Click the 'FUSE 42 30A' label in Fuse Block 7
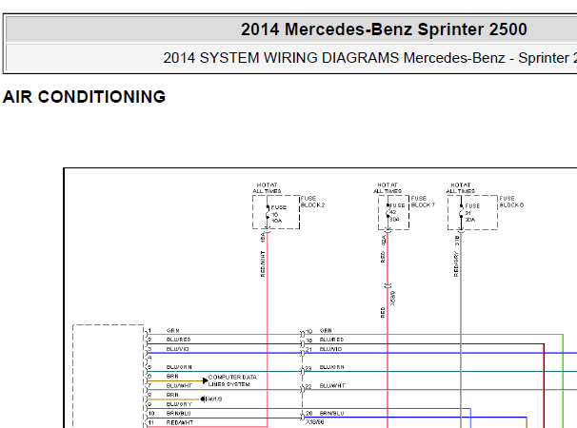The image size is (577, 428). [x=396, y=212]
